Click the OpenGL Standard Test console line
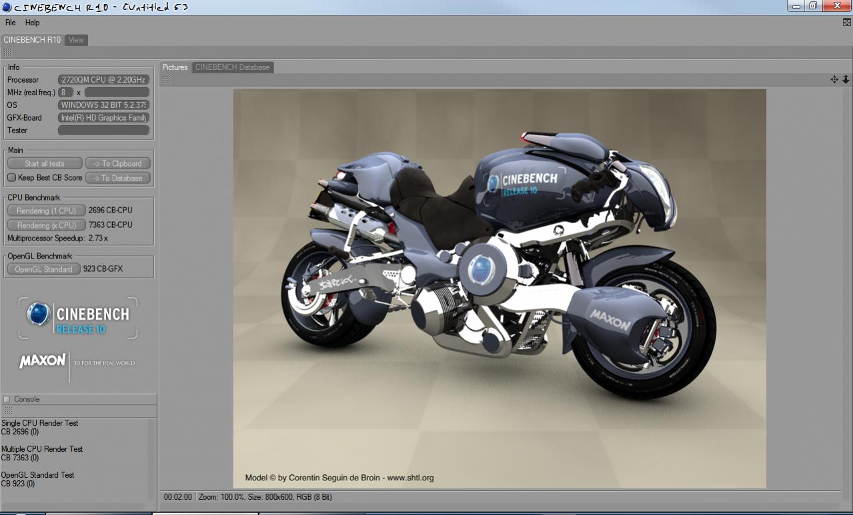The width and height of the screenshot is (853, 515). [38, 475]
